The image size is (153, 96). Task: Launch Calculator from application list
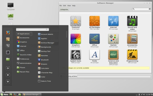pos(43,68)
